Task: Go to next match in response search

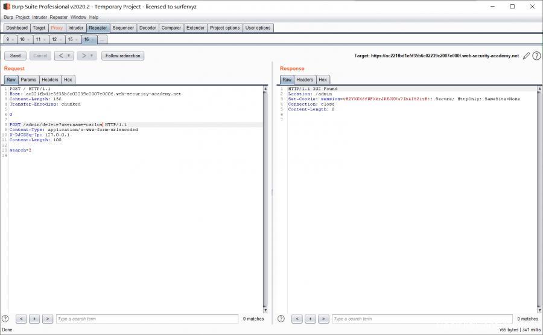Action: point(323,319)
